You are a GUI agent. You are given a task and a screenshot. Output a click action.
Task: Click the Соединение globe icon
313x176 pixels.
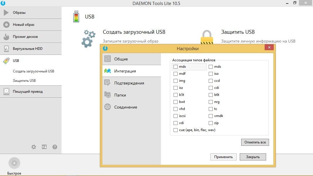pos(107,107)
